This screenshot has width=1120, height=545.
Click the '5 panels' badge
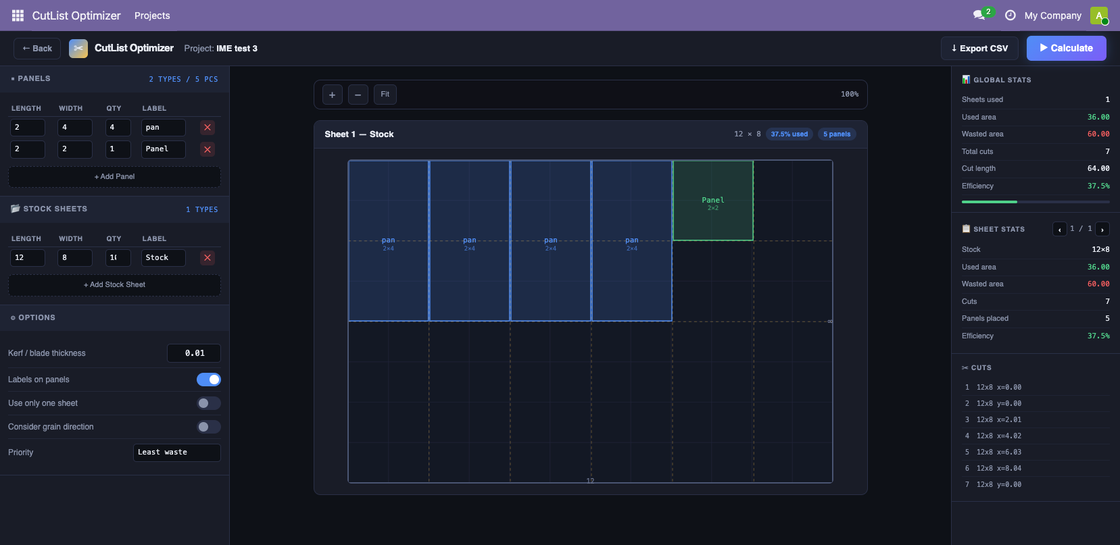837,134
